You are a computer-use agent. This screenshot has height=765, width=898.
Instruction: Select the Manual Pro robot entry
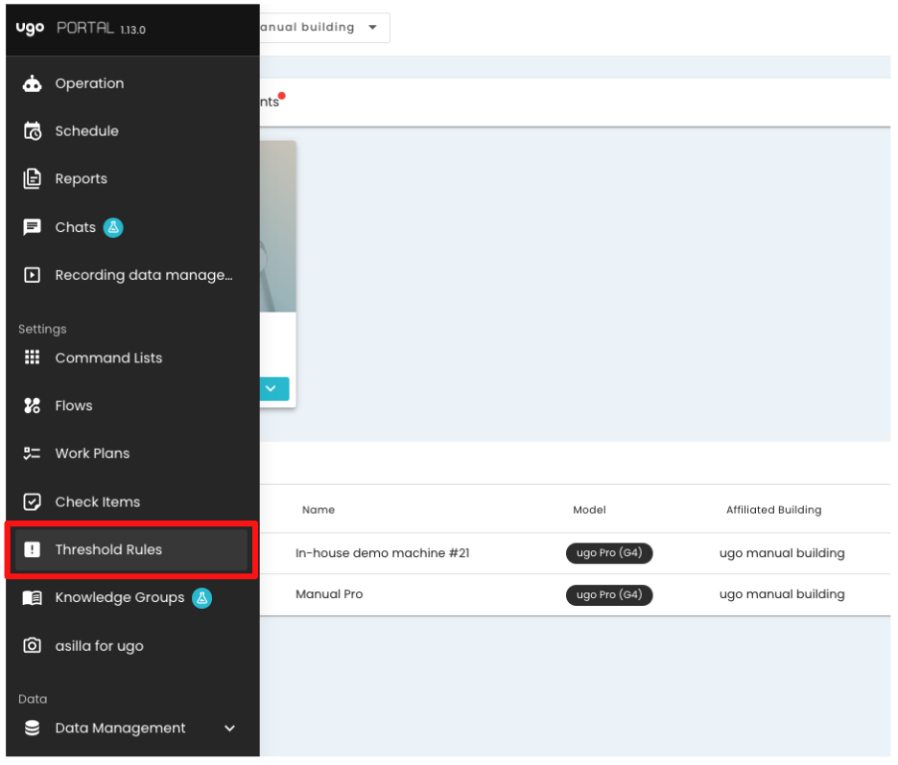point(326,594)
